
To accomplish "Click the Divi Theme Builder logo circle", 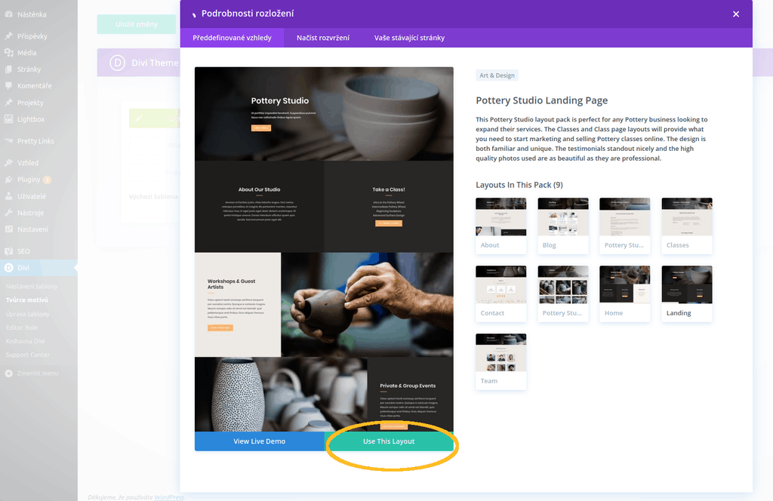I will 117,63.
